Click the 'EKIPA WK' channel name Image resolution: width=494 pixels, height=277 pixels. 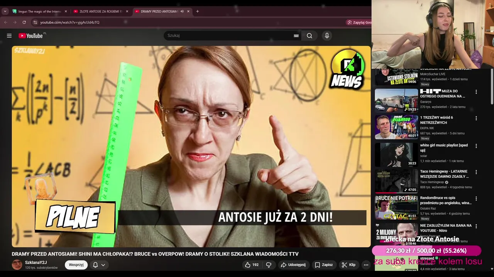coord(427,128)
